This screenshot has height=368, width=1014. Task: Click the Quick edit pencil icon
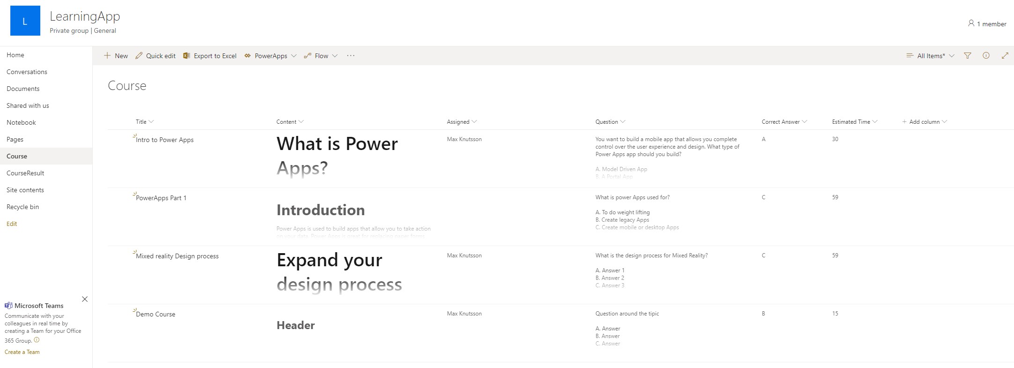(x=139, y=55)
